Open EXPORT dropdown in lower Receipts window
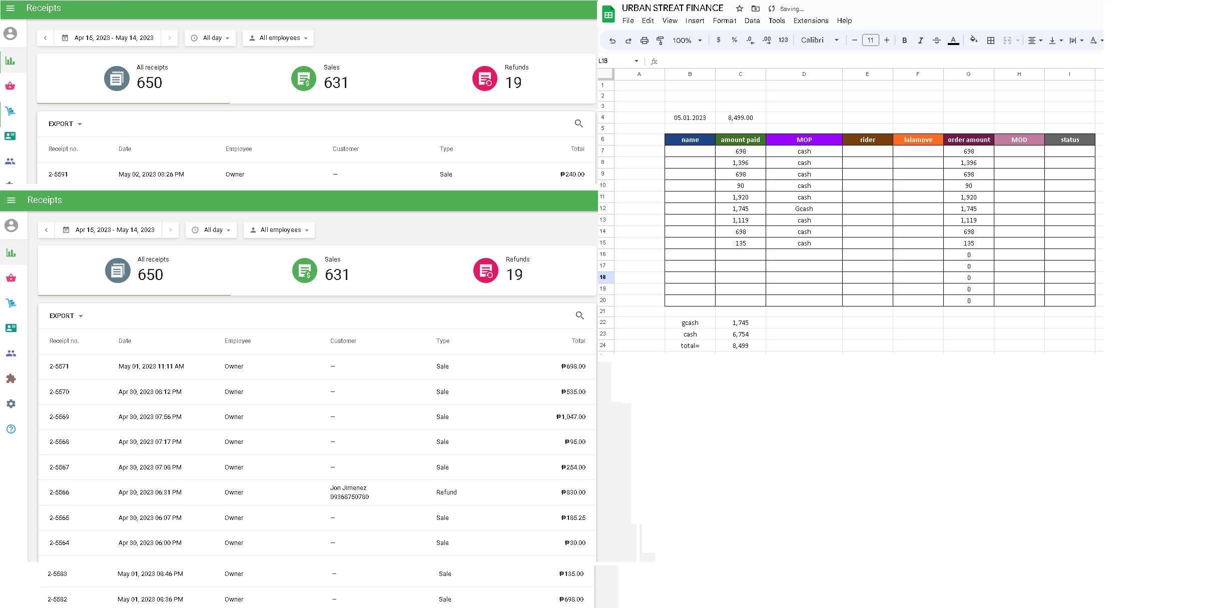The height and width of the screenshot is (608, 1214). point(66,316)
